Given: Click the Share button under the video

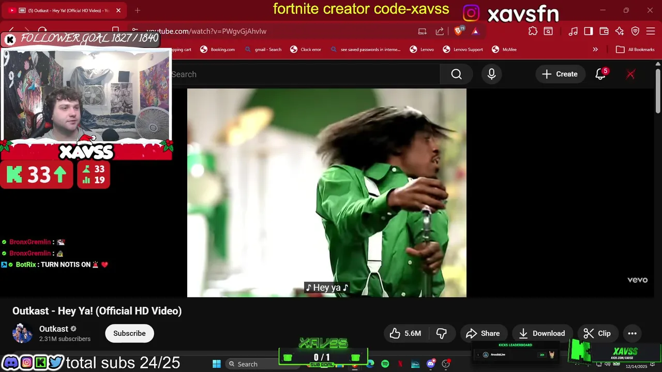Looking at the screenshot, I should tap(483, 333).
